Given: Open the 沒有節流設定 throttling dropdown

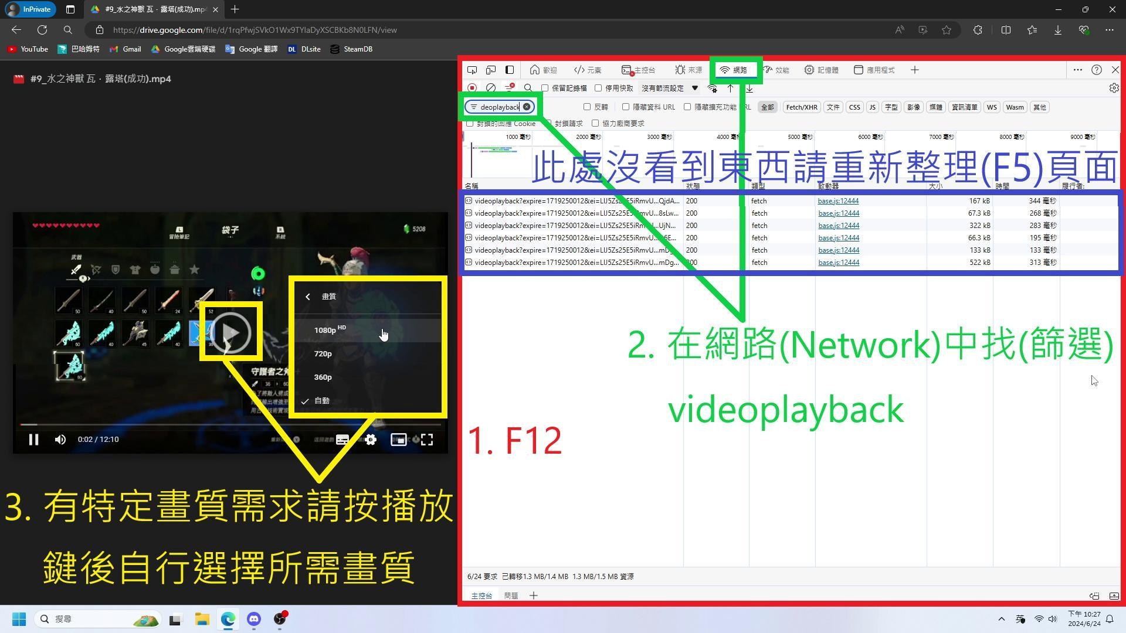Looking at the screenshot, I should coord(670,88).
